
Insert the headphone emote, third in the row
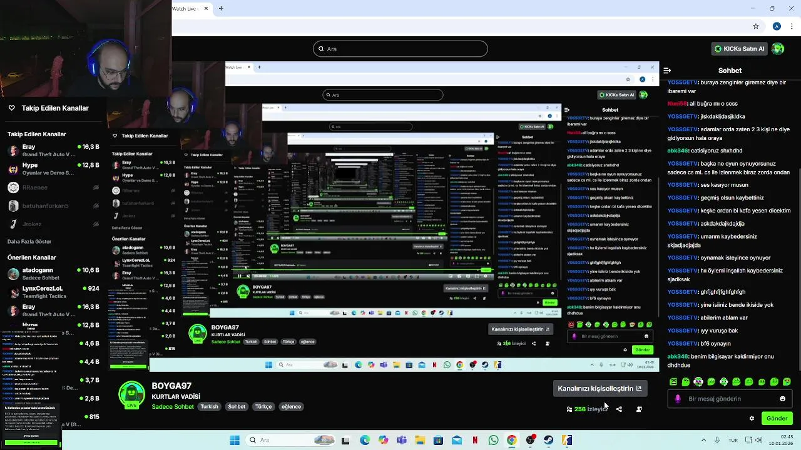698,382
